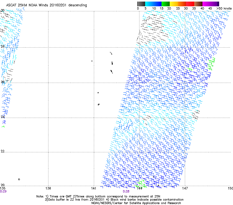Image resolution: width=233 pixels, height=205 pixels.
Task: Click the latitude axis label '24'
Action: pyautogui.click(x=3, y=117)
